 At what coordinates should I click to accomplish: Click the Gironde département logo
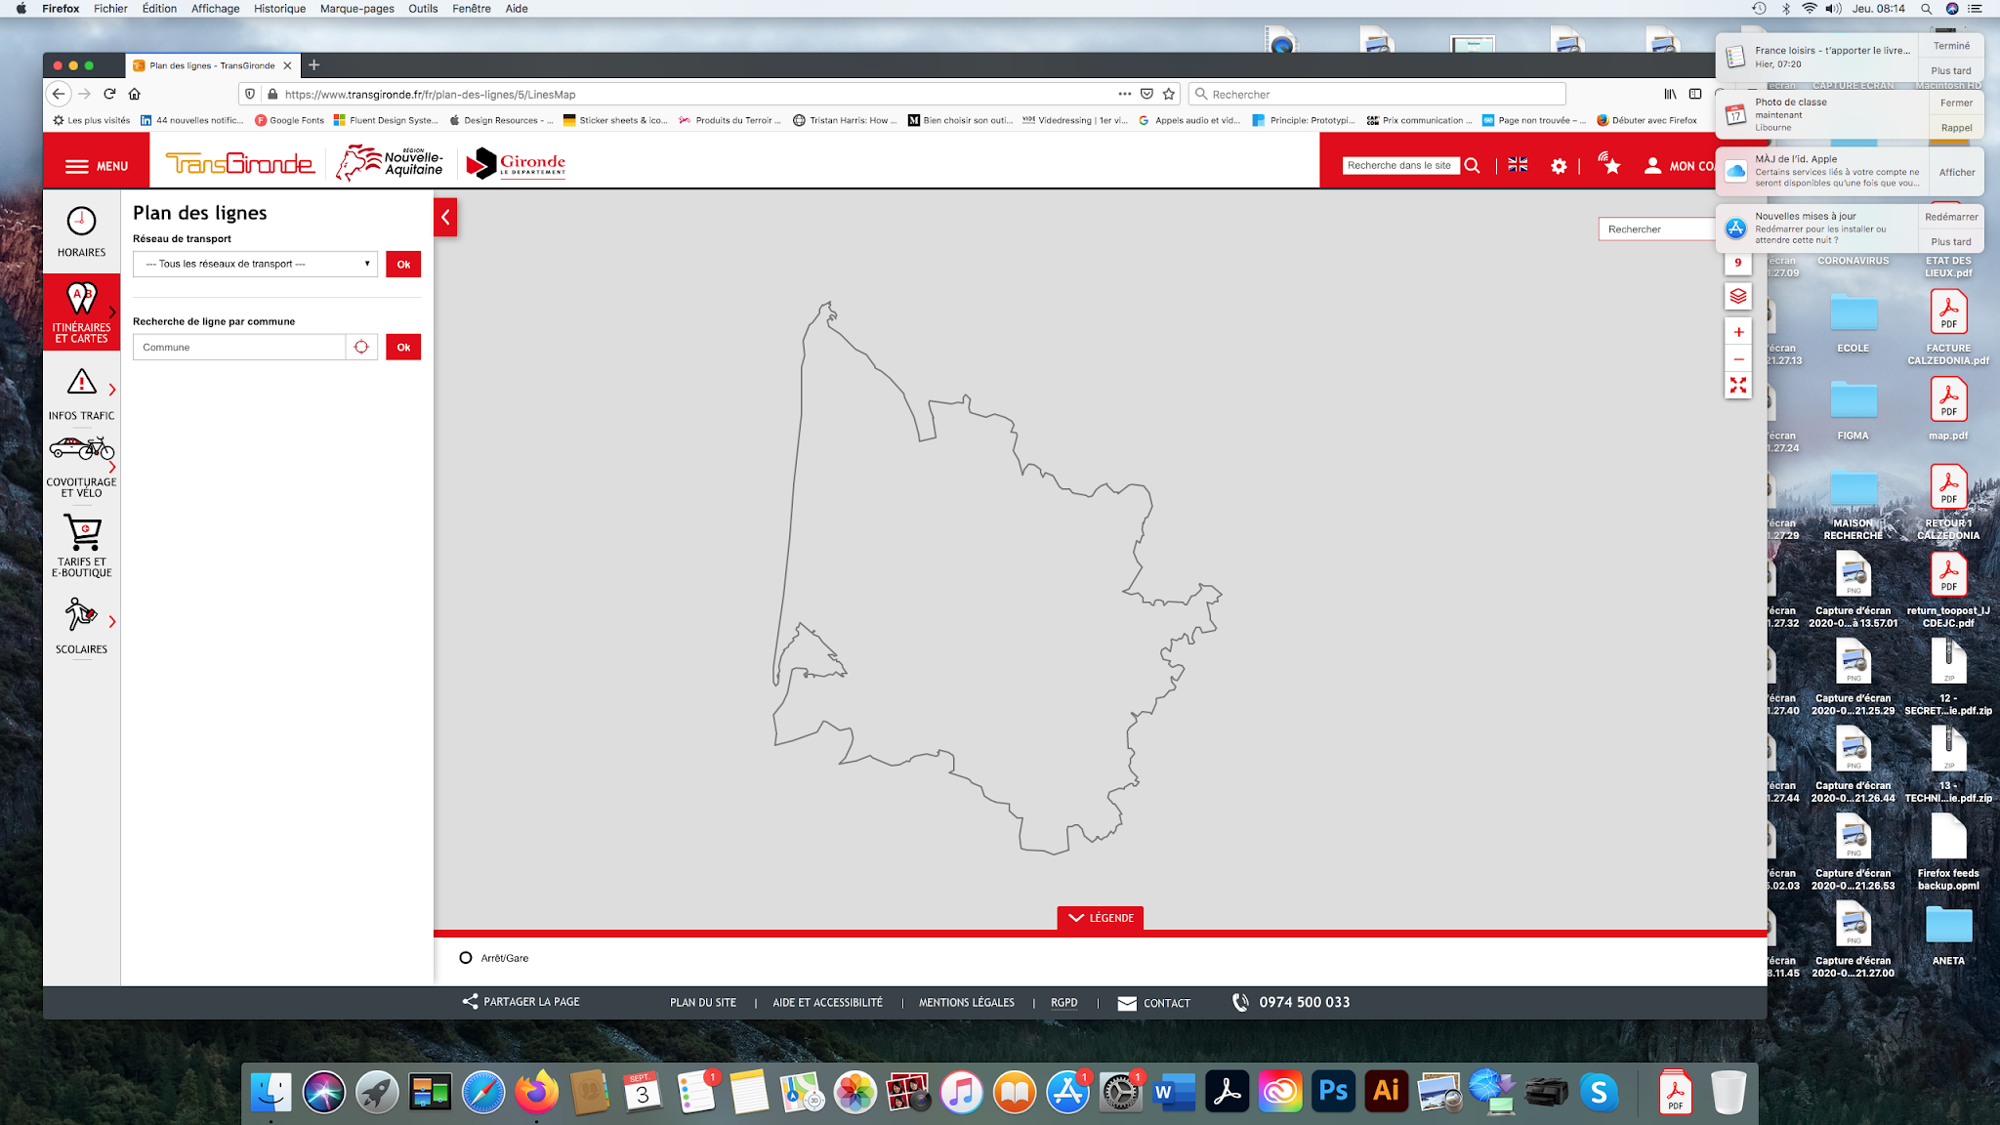pos(516,163)
